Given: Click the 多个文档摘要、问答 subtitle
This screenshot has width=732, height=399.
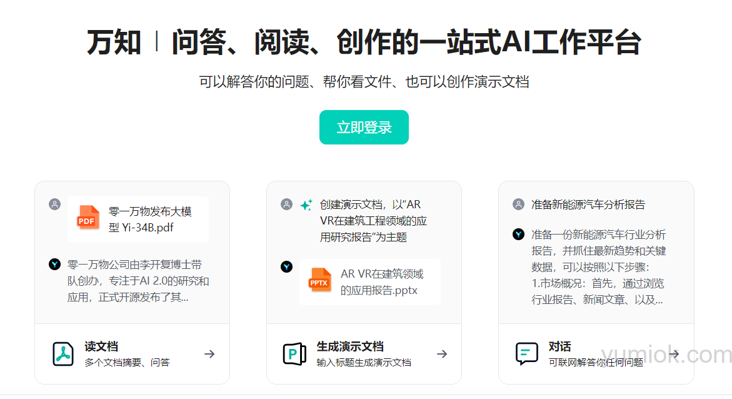Looking at the screenshot, I should point(127,363).
